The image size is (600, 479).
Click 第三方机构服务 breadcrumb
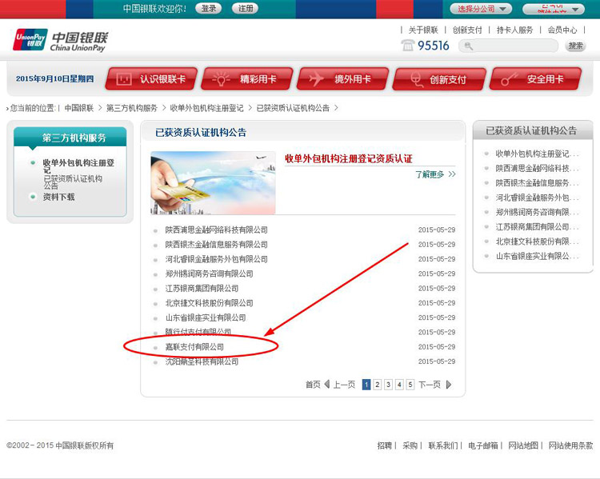[132, 108]
